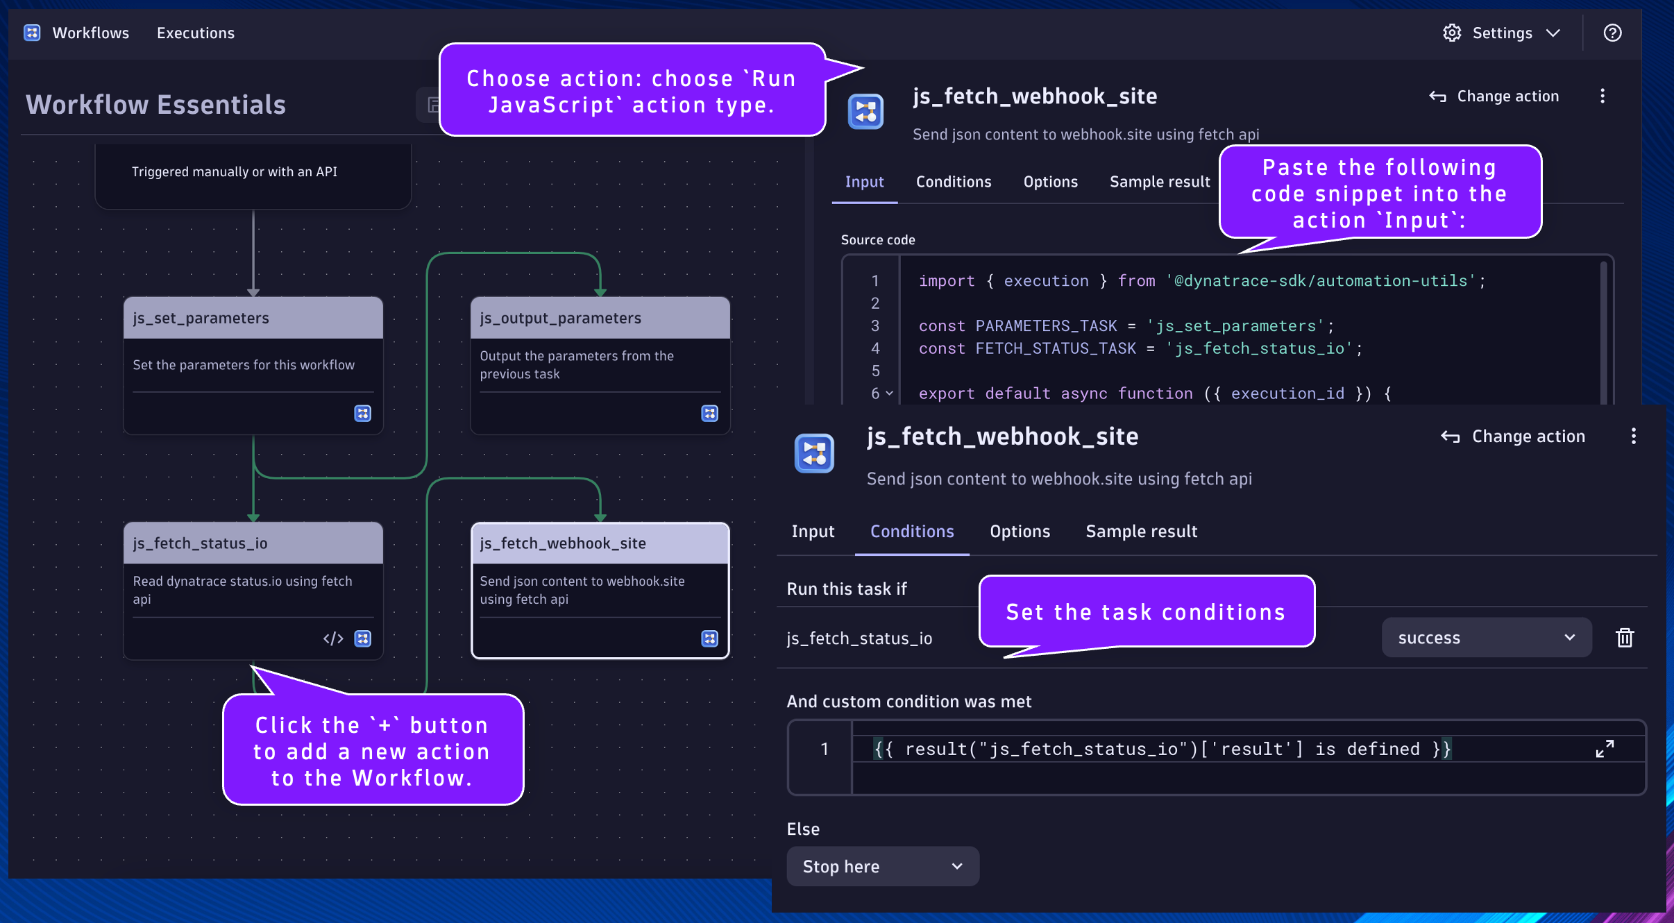Open the js_output_parameters task action icon
The image size is (1674, 923).
709,413
